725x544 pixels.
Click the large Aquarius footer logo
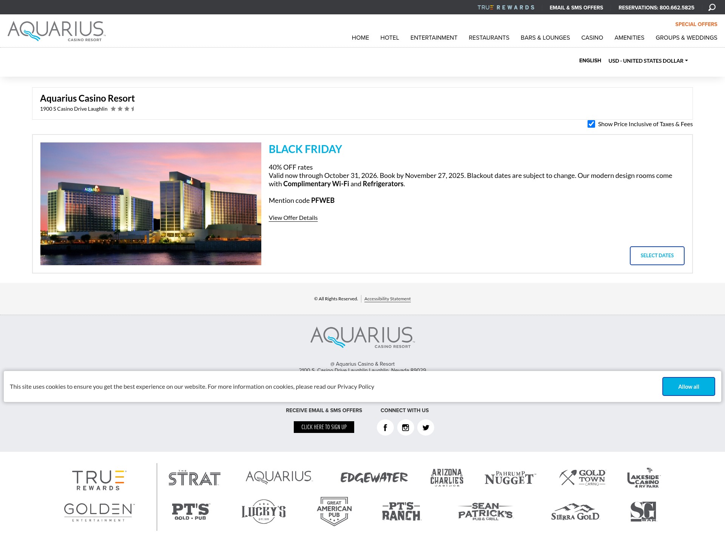click(362, 337)
